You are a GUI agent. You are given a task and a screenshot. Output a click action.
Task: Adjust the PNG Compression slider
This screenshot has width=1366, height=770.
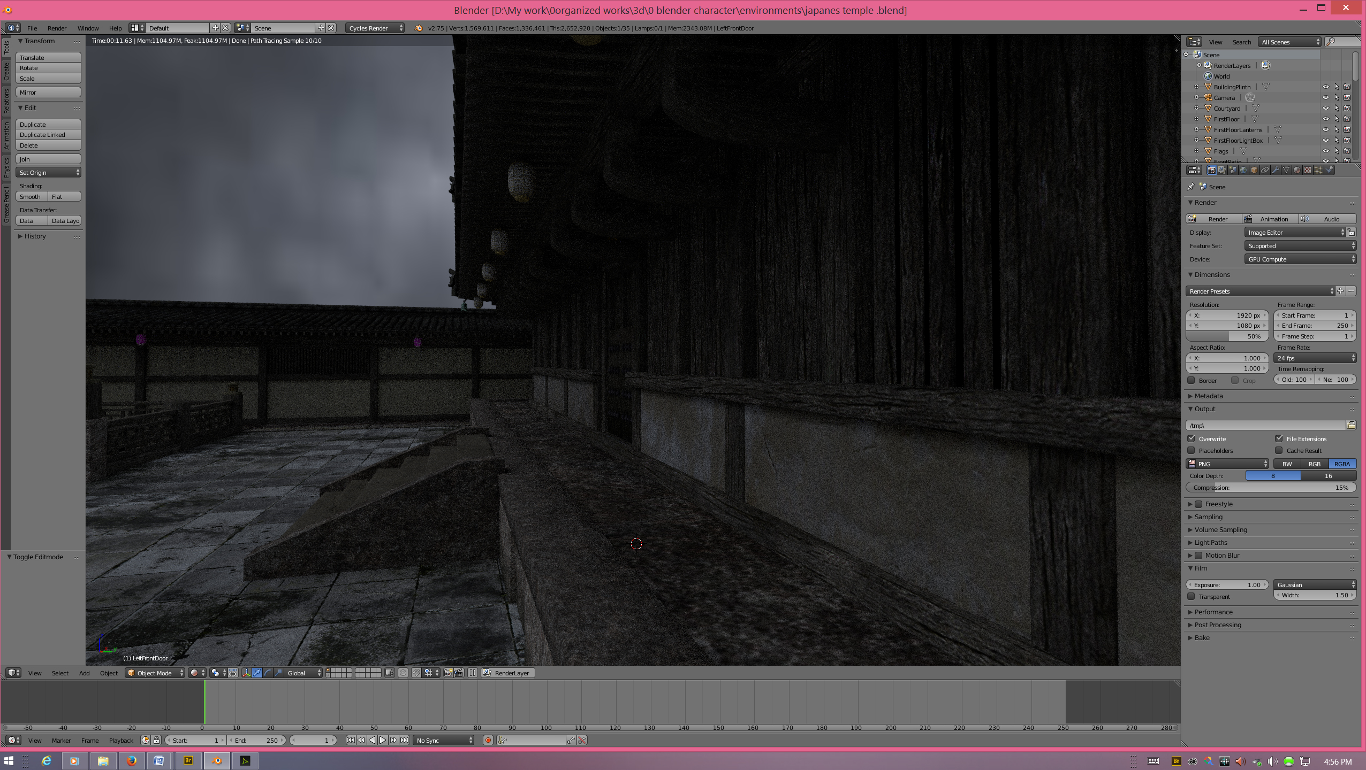click(x=1271, y=487)
